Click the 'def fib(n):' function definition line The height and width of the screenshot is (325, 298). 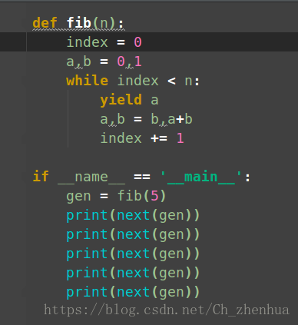78,23
